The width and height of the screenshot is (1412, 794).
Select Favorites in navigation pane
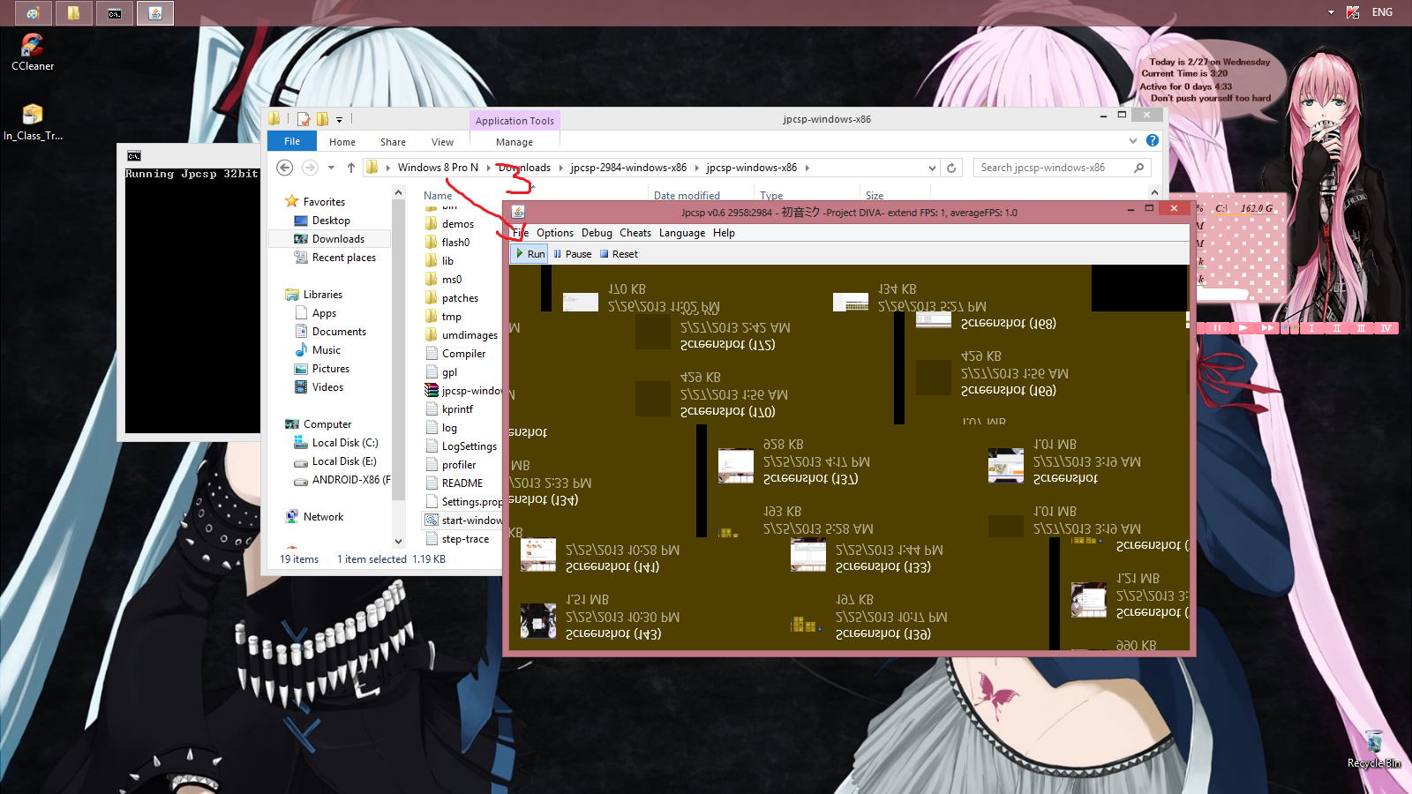(324, 202)
